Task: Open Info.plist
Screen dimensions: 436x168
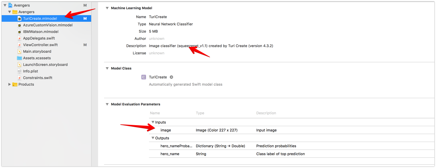Action: 31,71
